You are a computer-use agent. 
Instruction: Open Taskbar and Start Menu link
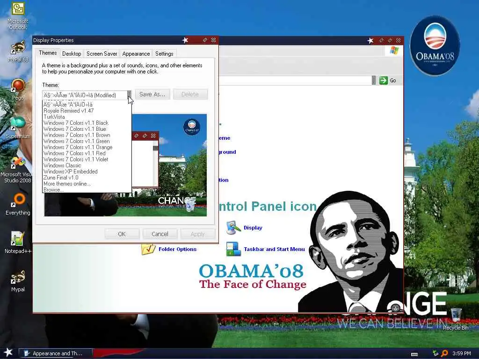pos(274,249)
